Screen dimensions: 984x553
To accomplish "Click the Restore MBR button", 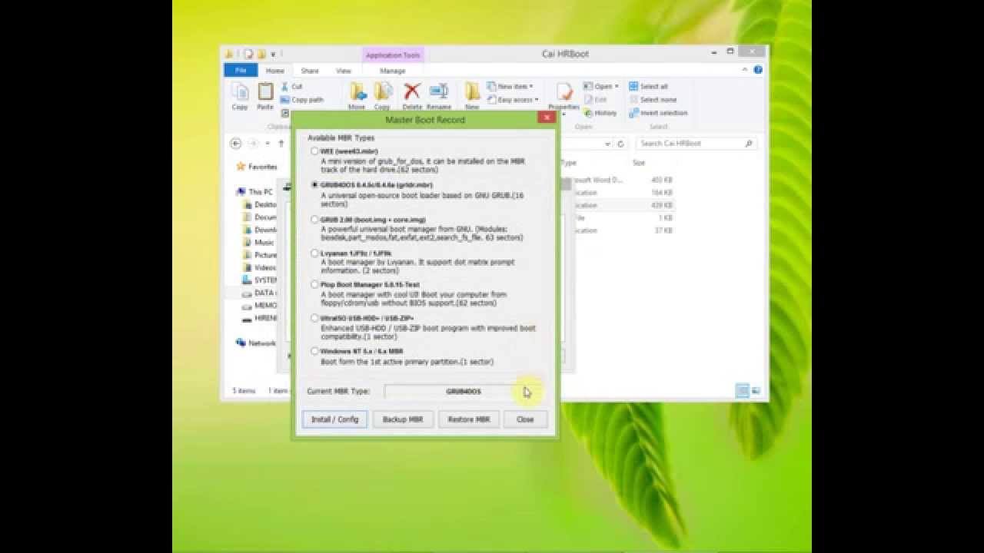I will (469, 419).
